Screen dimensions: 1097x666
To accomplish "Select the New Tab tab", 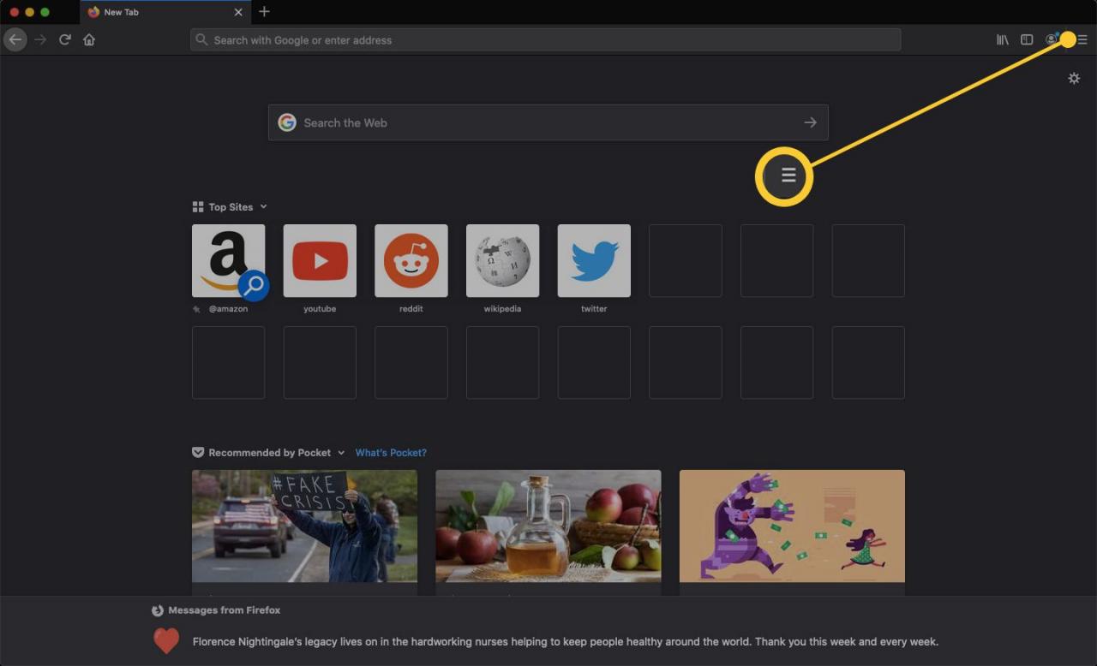I will pyautogui.click(x=165, y=12).
